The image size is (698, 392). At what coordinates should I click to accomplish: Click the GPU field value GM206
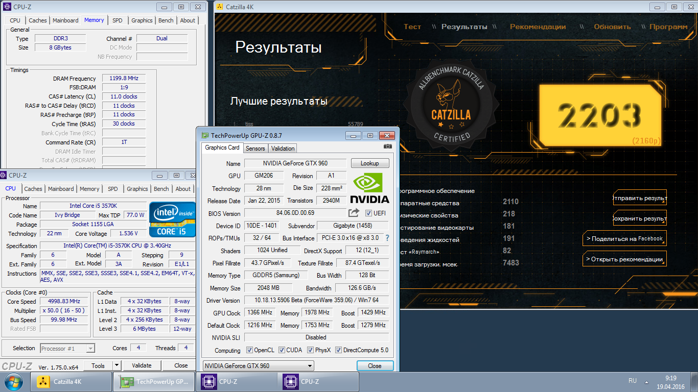pos(264,176)
